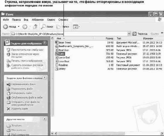Select the Bean Trees document icon

[x=57, y=42]
